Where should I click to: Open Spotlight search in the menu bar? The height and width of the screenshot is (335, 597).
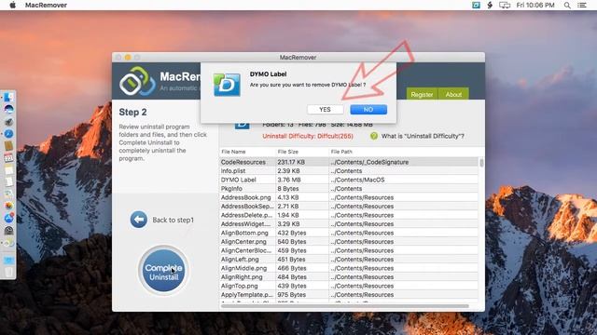[567, 5]
